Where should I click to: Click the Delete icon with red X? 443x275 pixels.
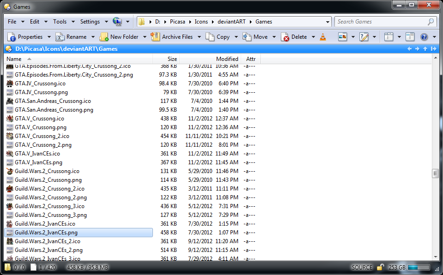tap(285, 37)
